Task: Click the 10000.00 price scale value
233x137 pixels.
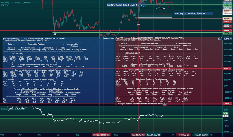Action: (x=228, y=56)
